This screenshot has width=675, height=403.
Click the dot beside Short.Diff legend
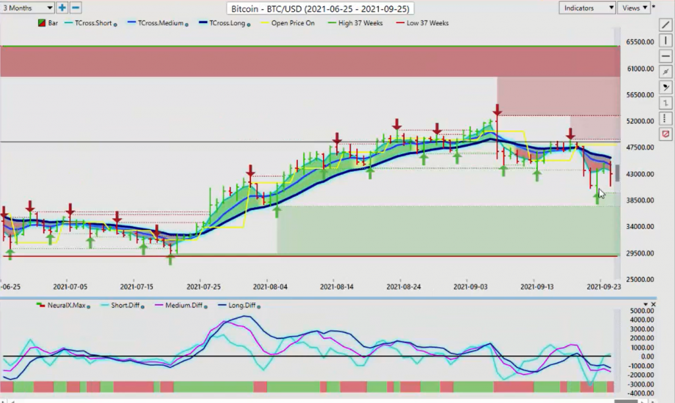pyautogui.click(x=142, y=307)
